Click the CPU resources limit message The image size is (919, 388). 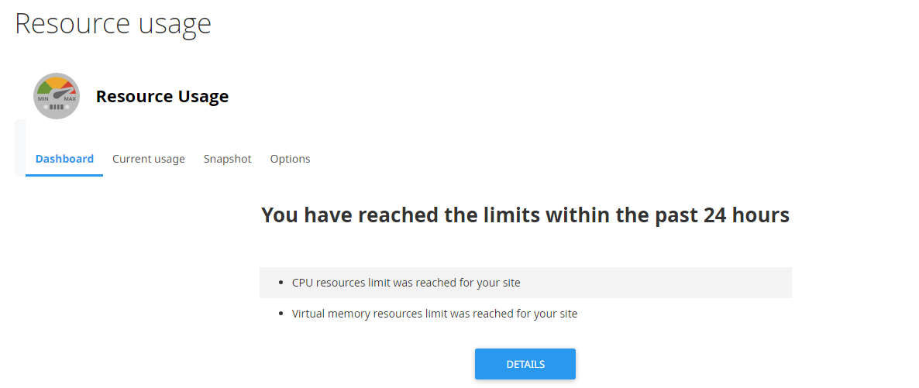(x=406, y=283)
